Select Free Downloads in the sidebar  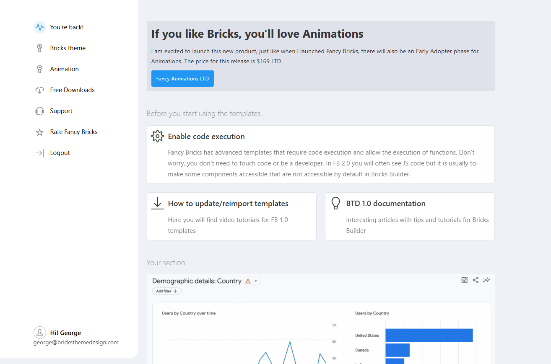[x=72, y=90]
